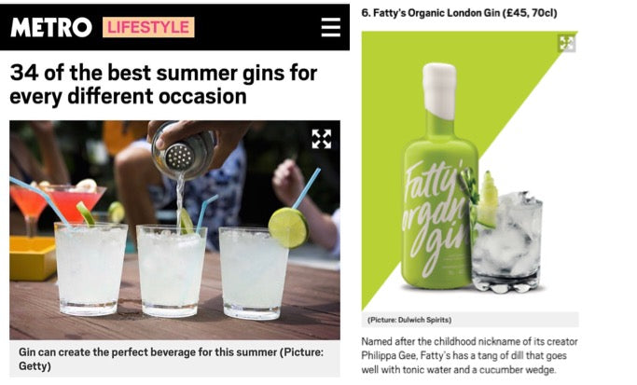Enlarge the Fatty's gin bottle image
Viewport: 637px width, 385px height.
(x=566, y=43)
